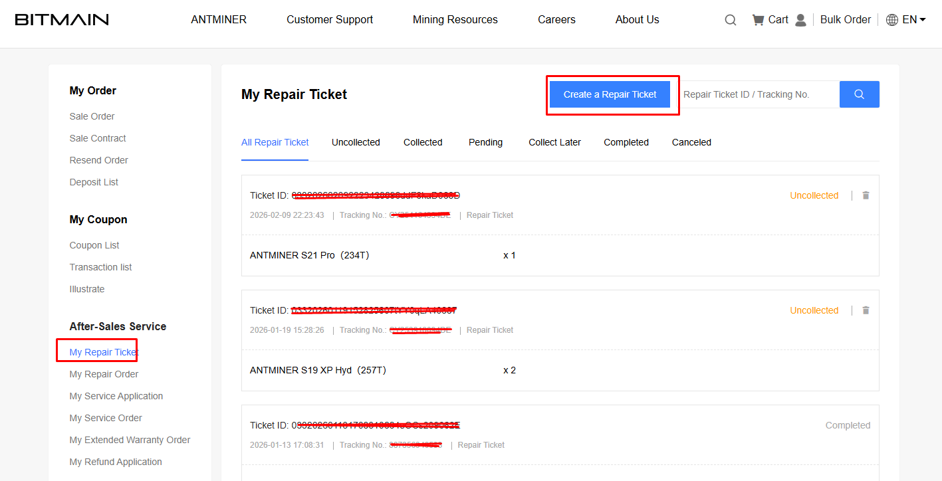The image size is (942, 481).
Task: Click the Bitmain logo
Action: tap(62, 20)
